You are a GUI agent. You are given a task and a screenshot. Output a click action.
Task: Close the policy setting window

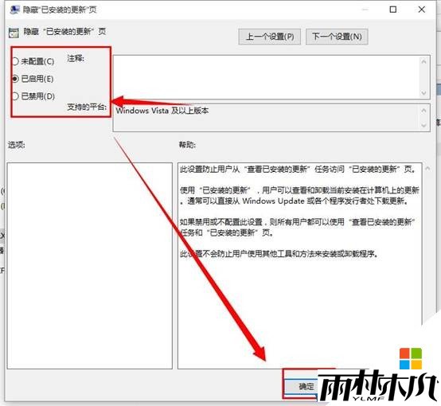[421, 10]
